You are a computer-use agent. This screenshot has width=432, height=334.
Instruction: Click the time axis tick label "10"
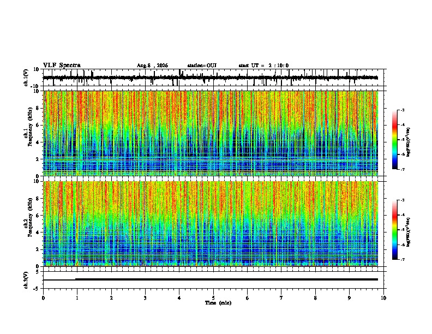[x=383, y=298]
